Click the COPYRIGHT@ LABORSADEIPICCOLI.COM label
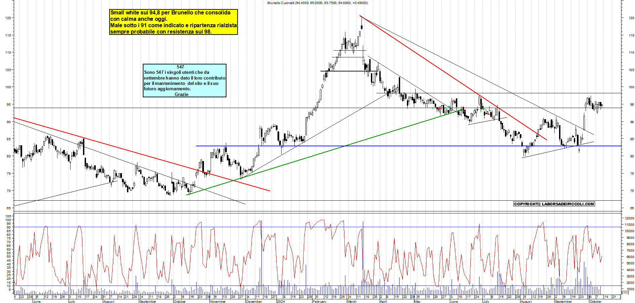 point(554,204)
